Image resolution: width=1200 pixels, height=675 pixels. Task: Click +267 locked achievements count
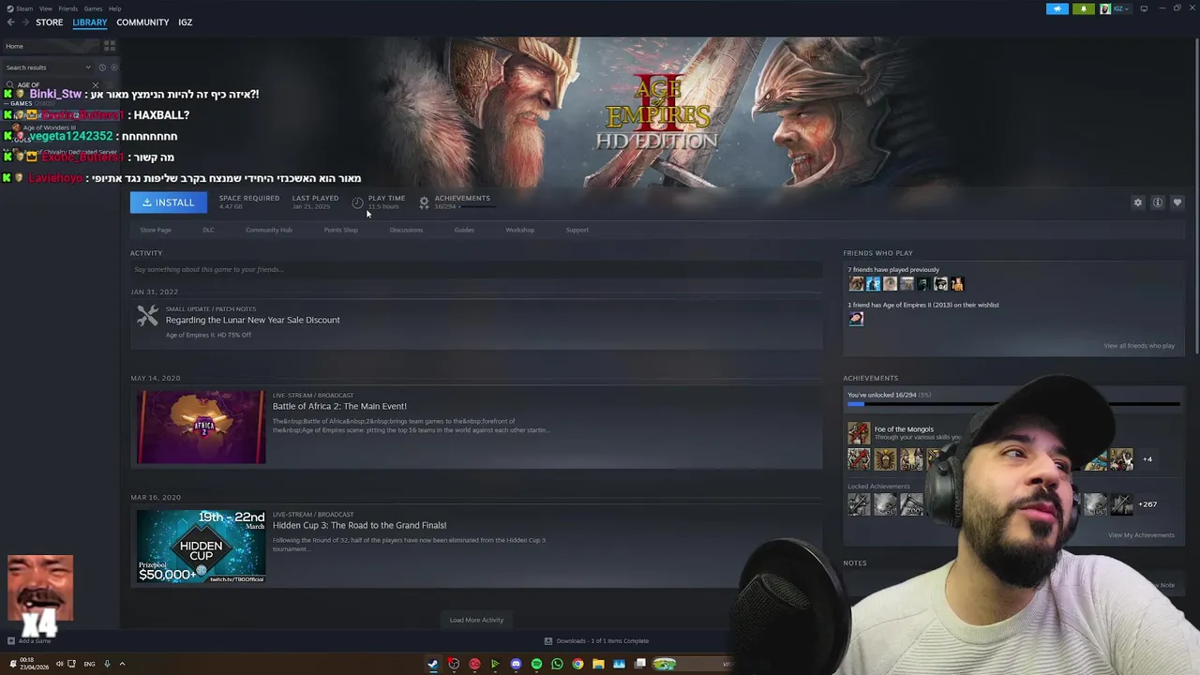click(x=1147, y=504)
